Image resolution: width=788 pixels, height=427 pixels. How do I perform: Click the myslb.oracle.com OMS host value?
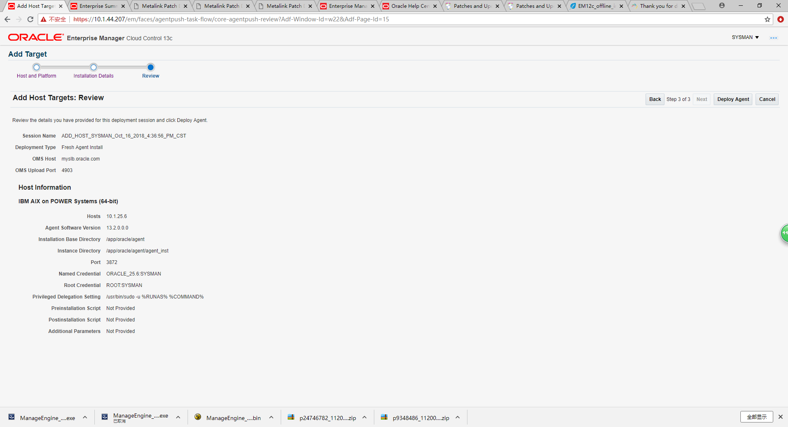(81, 159)
